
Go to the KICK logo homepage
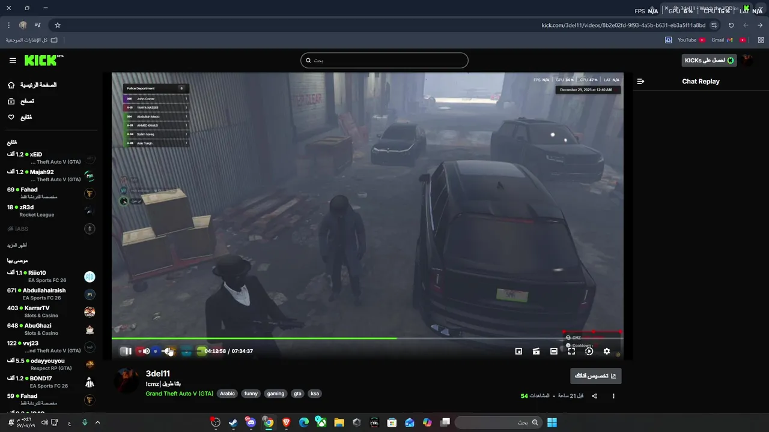(x=44, y=61)
